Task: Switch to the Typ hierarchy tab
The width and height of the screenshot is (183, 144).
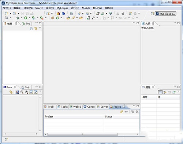Action: pos(26,24)
